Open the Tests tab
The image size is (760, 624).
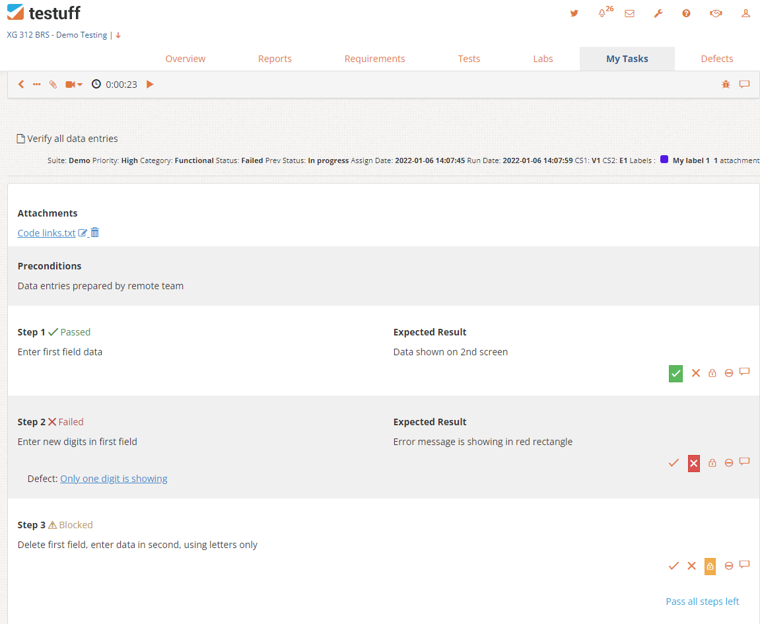tap(469, 59)
